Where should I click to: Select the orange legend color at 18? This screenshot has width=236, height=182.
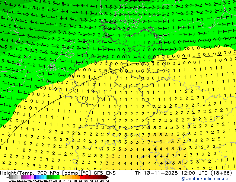(x=76, y=177)
